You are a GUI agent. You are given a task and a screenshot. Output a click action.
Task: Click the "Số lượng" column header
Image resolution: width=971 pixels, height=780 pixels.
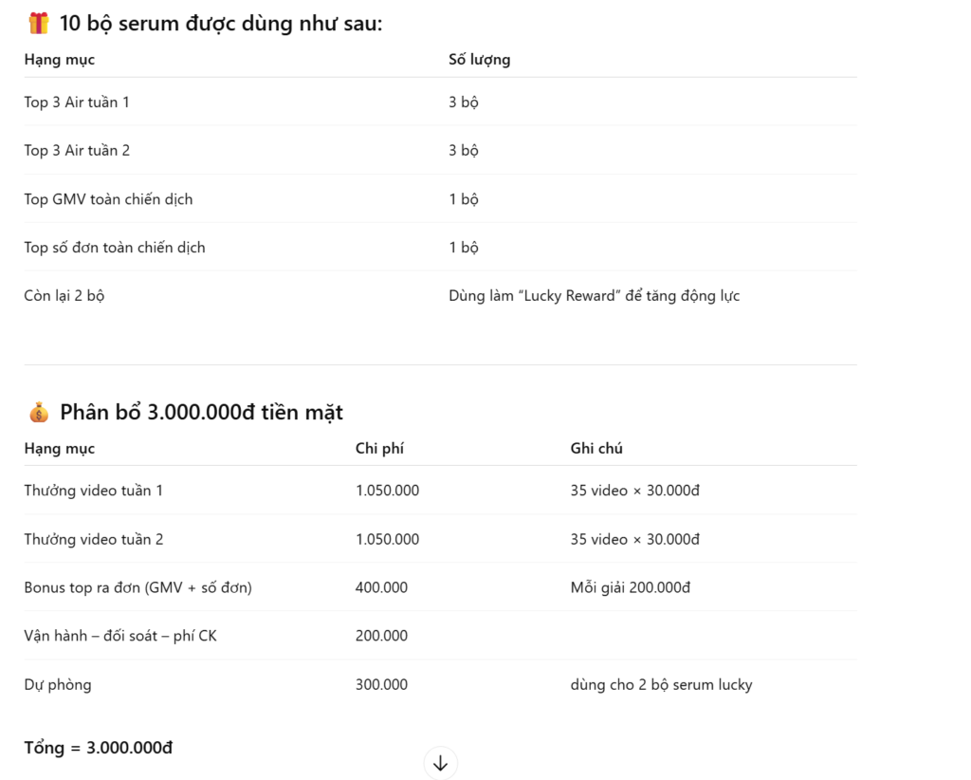click(479, 60)
